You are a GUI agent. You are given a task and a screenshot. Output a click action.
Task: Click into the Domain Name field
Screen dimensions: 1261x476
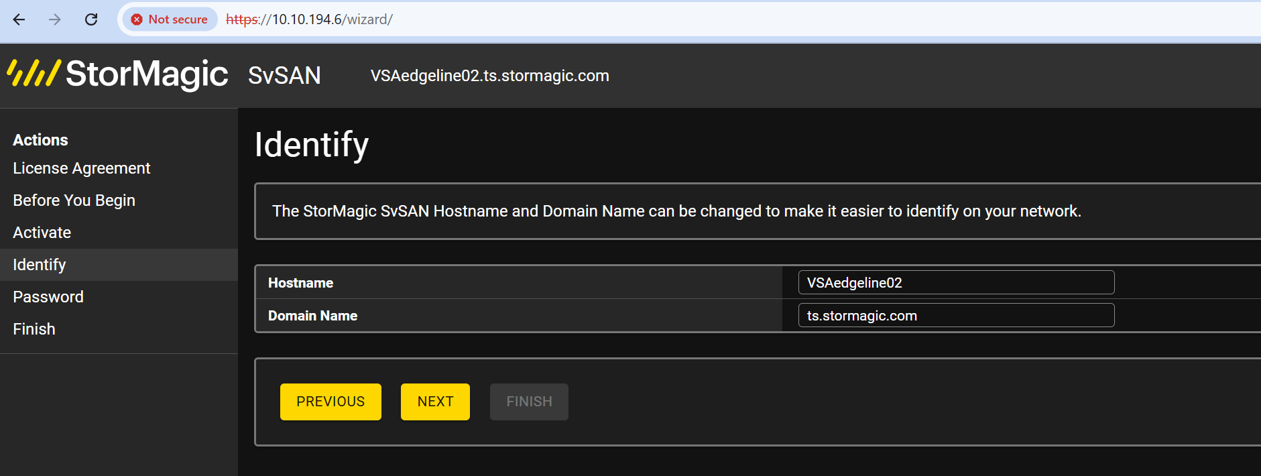point(956,315)
